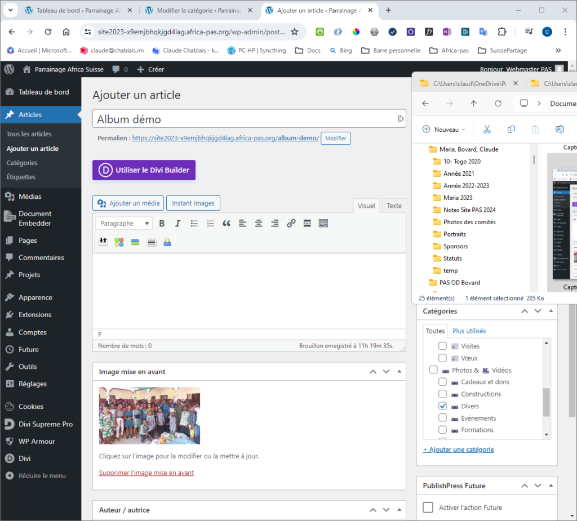Center align the text
Screen dimensions: 577x521
[259, 224]
